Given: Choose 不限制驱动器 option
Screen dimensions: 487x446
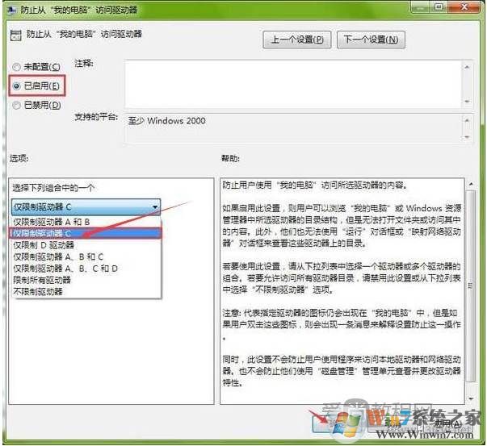Looking at the screenshot, I should pyautogui.click(x=86, y=291).
